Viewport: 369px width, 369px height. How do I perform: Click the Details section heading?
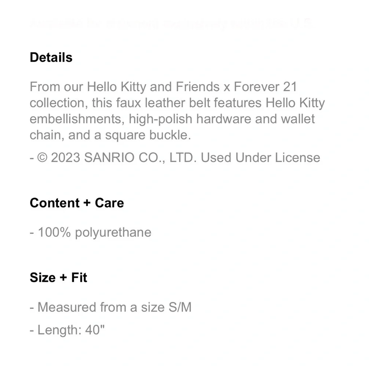[51, 58]
